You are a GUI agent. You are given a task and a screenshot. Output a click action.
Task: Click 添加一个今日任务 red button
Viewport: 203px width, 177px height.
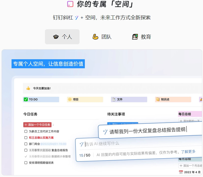37,125
